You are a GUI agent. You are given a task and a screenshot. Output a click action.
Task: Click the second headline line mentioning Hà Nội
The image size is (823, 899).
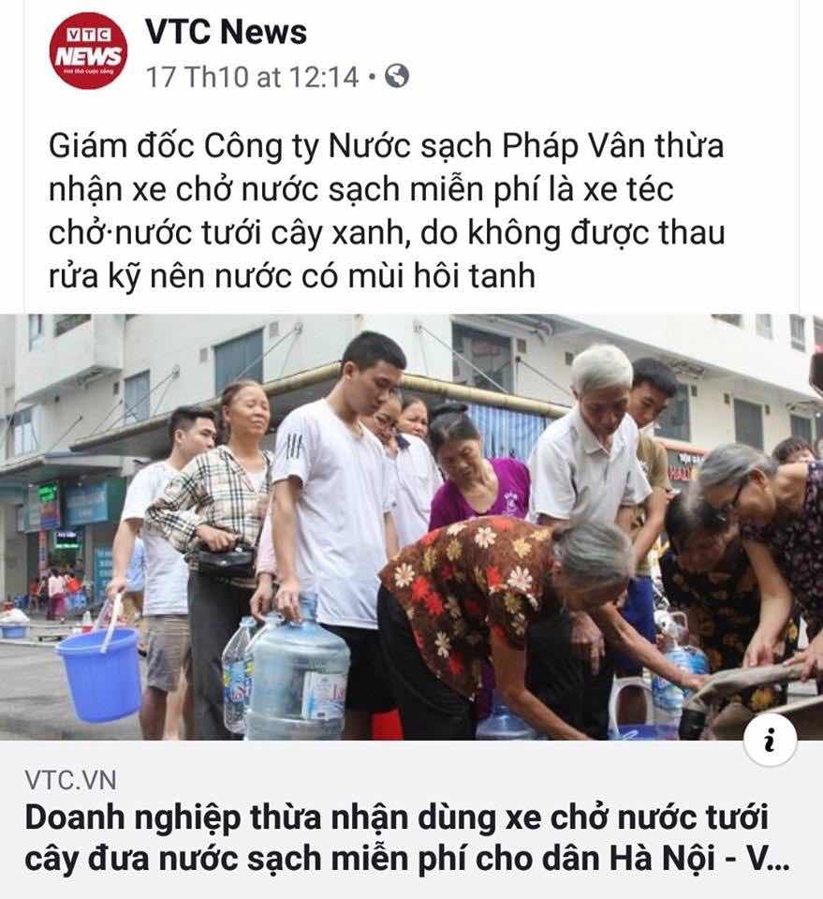(x=407, y=859)
